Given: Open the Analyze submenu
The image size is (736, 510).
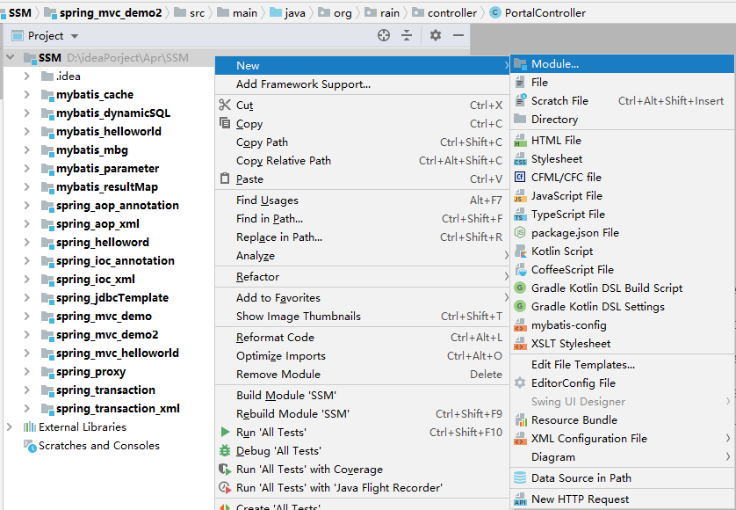Looking at the screenshot, I should 363,256.
